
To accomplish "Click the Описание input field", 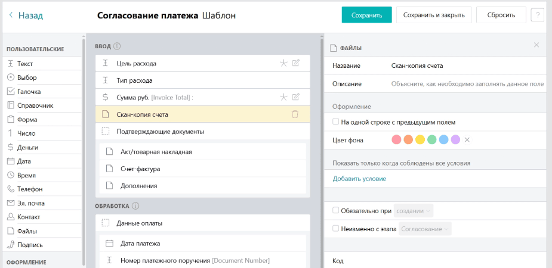I will click(x=468, y=84).
